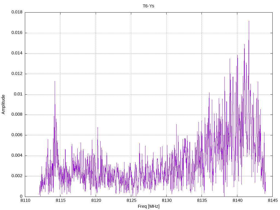Image resolution: width=280 pixels, height=210 pixels.
Task: Click the 0.012 y-axis tick label
Action: coord(17,74)
